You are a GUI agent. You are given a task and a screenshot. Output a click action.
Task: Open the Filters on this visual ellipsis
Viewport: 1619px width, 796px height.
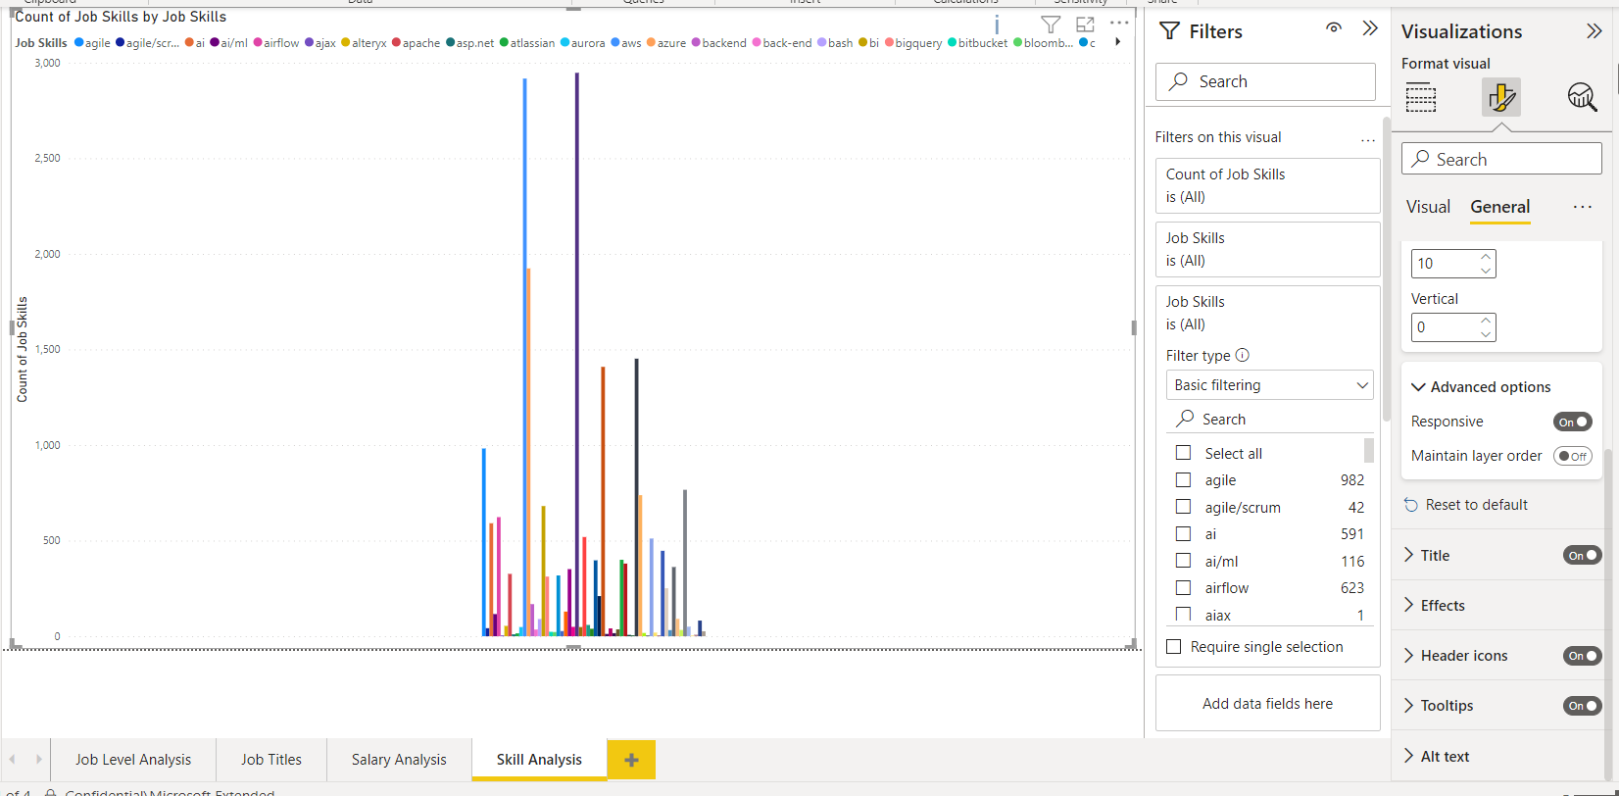click(1368, 140)
